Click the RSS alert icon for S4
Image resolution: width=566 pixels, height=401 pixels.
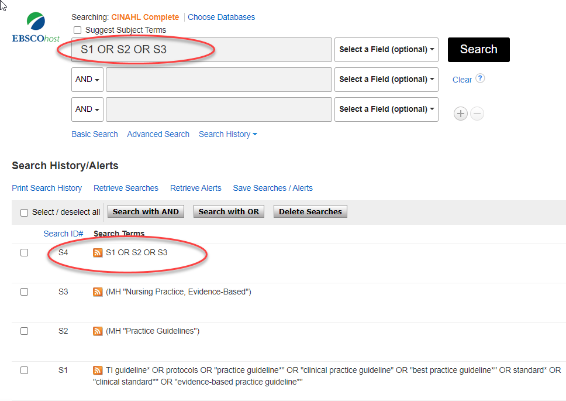(98, 253)
